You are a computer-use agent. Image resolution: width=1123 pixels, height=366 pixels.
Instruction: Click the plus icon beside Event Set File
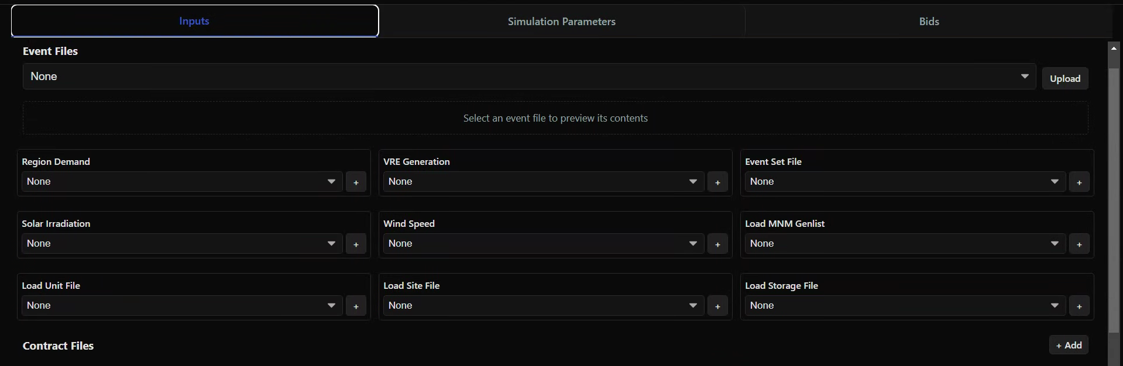coord(1079,182)
